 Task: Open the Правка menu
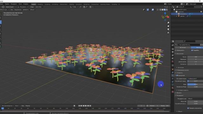pos(7,4)
